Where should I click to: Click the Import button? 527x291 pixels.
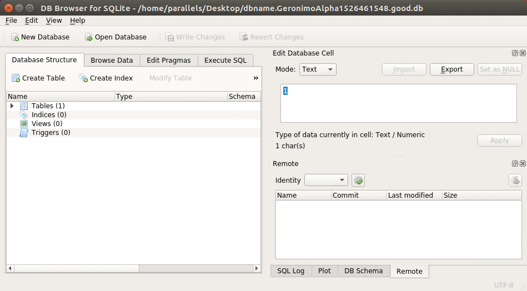[x=404, y=69]
